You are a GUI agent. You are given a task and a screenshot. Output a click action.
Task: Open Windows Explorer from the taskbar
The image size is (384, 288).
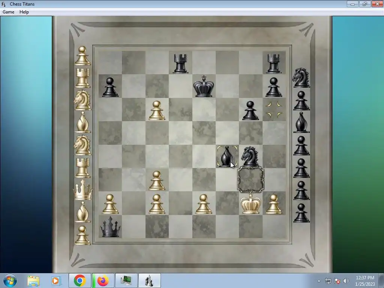33,280
